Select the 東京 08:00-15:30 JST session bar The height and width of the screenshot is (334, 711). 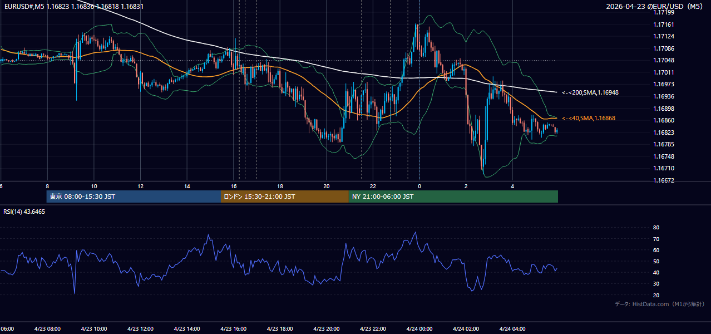pyautogui.click(x=134, y=197)
